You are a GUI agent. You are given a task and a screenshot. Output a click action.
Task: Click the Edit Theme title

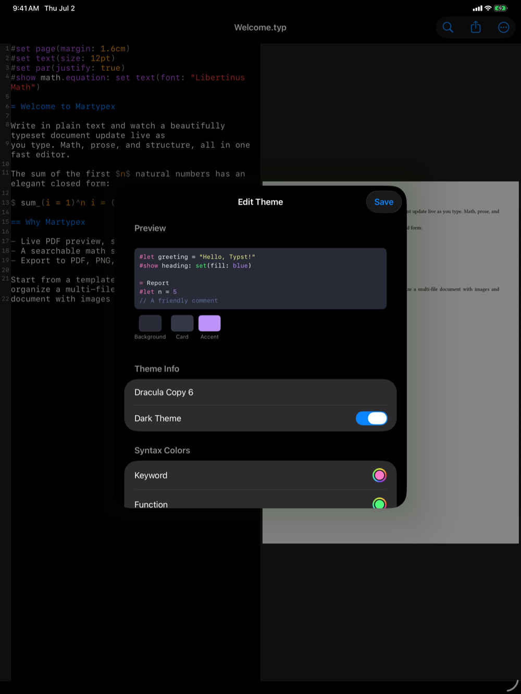point(260,202)
